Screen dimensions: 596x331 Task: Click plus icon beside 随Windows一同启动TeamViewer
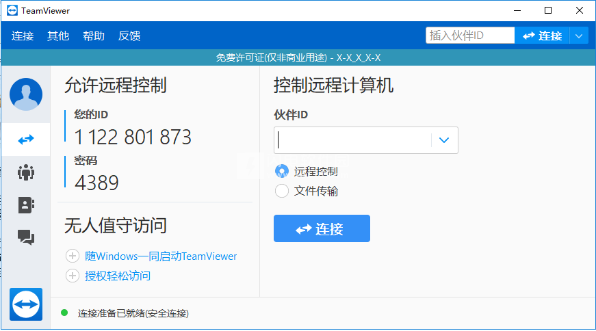pyautogui.click(x=73, y=256)
